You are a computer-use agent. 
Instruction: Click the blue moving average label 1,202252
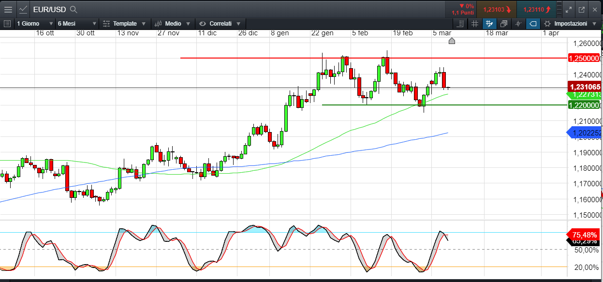(585, 133)
